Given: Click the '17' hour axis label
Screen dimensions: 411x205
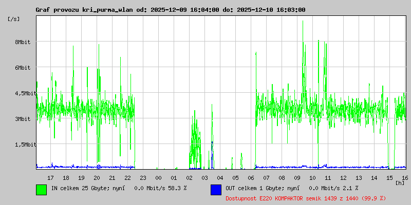Looking at the screenshot, I should click(50, 178).
